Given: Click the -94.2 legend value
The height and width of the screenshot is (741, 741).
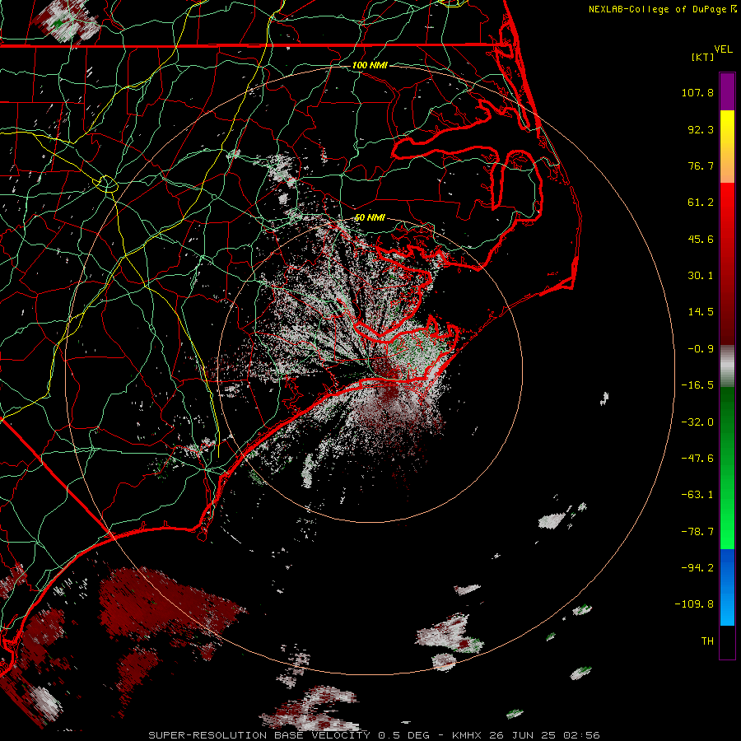Looking at the screenshot, I should [x=697, y=567].
